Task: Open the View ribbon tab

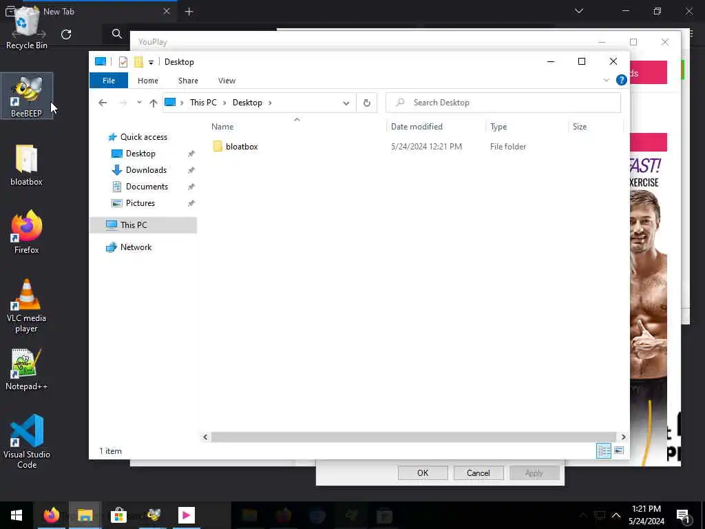Action: point(227,81)
